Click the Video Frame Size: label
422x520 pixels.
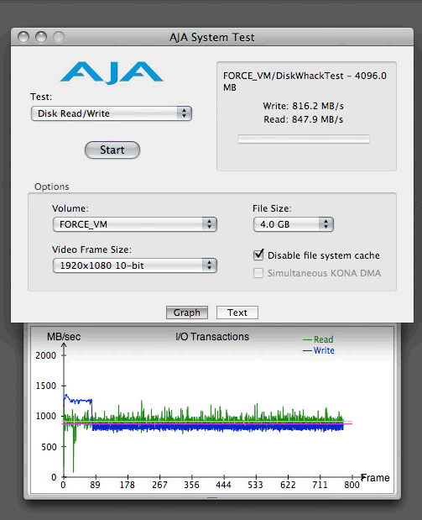click(91, 249)
